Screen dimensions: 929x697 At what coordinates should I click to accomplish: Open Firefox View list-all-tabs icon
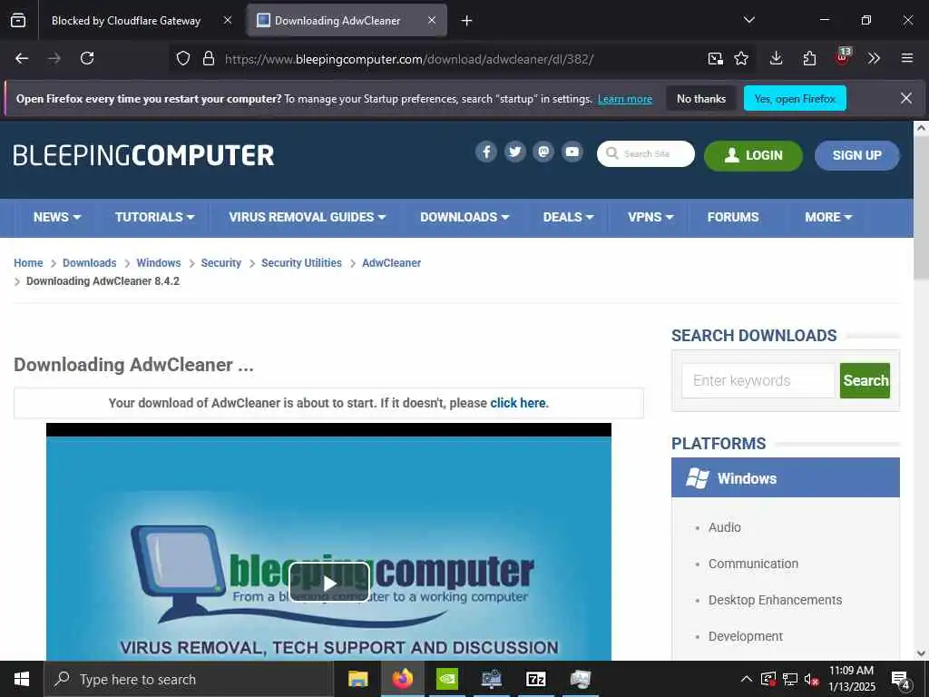[18, 21]
